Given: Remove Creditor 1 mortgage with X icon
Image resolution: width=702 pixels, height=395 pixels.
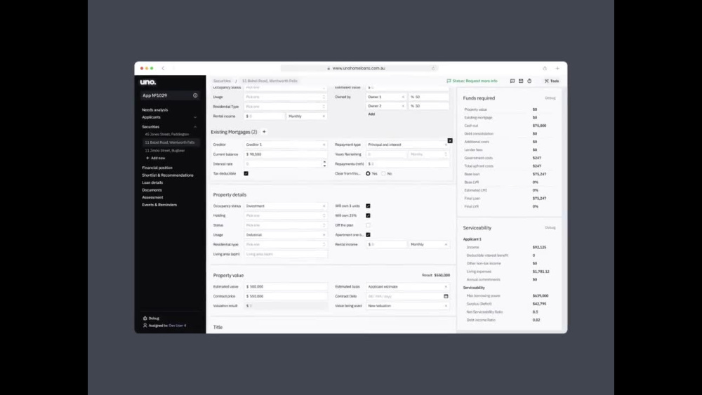Looking at the screenshot, I should tap(450, 140).
